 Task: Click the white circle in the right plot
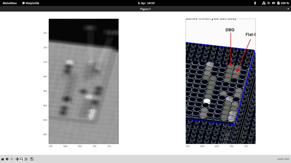207,101
